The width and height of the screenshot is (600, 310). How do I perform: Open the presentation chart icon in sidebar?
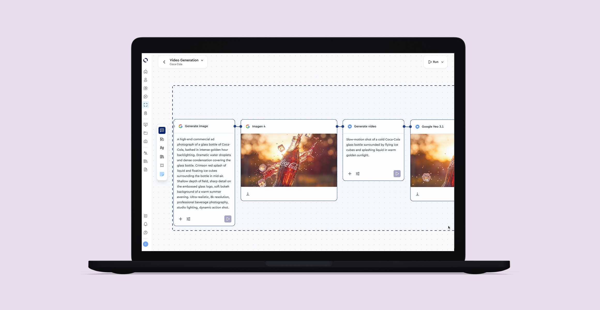click(x=146, y=125)
